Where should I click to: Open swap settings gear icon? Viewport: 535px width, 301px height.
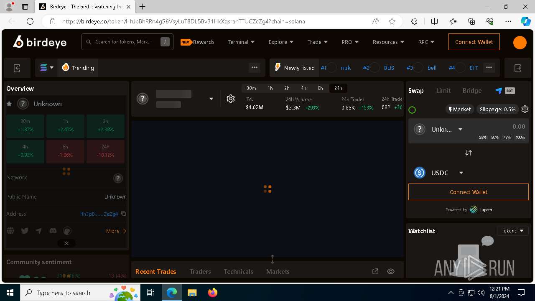(x=525, y=109)
